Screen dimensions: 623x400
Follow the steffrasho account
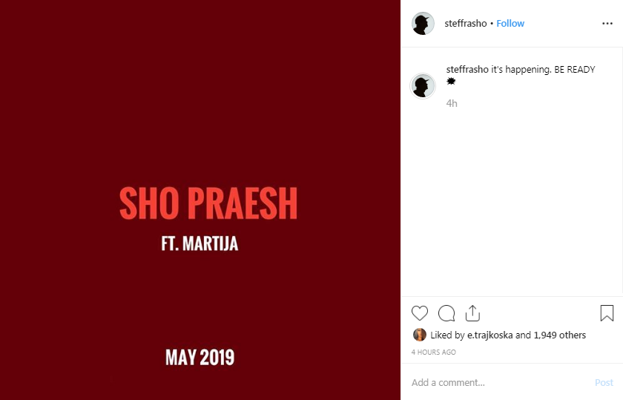click(x=510, y=24)
